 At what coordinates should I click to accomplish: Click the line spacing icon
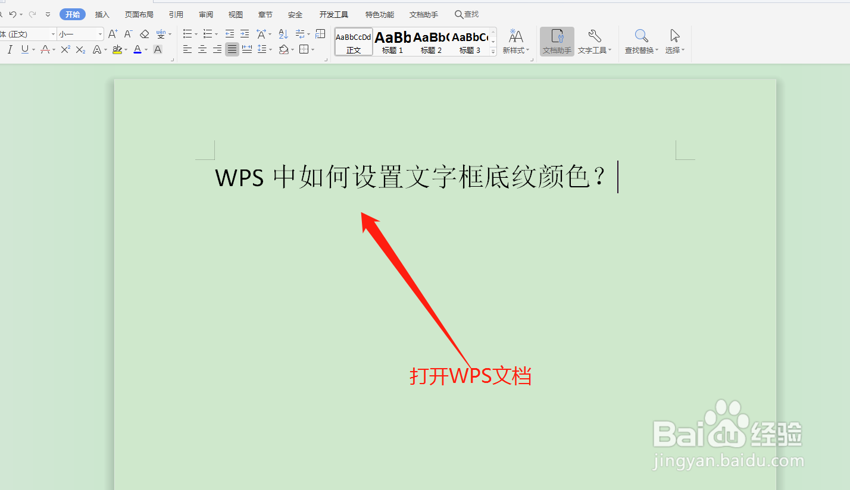(x=262, y=49)
